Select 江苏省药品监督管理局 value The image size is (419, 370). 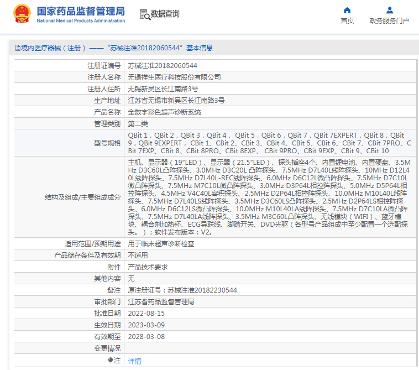(x=161, y=302)
